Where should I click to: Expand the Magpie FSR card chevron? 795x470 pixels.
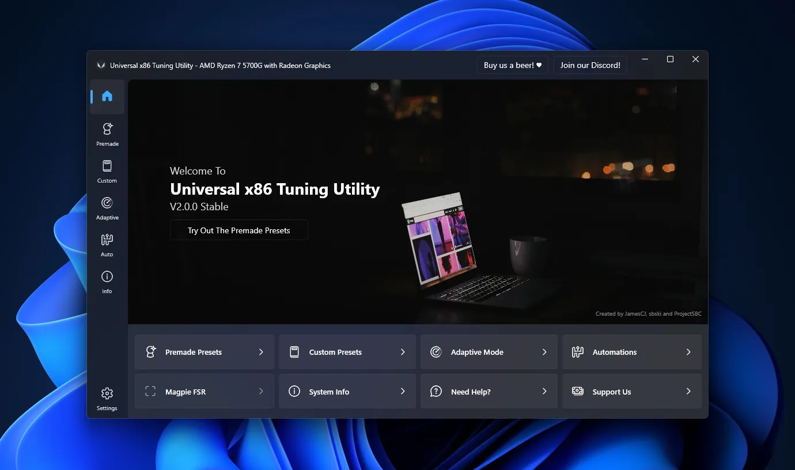[261, 392]
